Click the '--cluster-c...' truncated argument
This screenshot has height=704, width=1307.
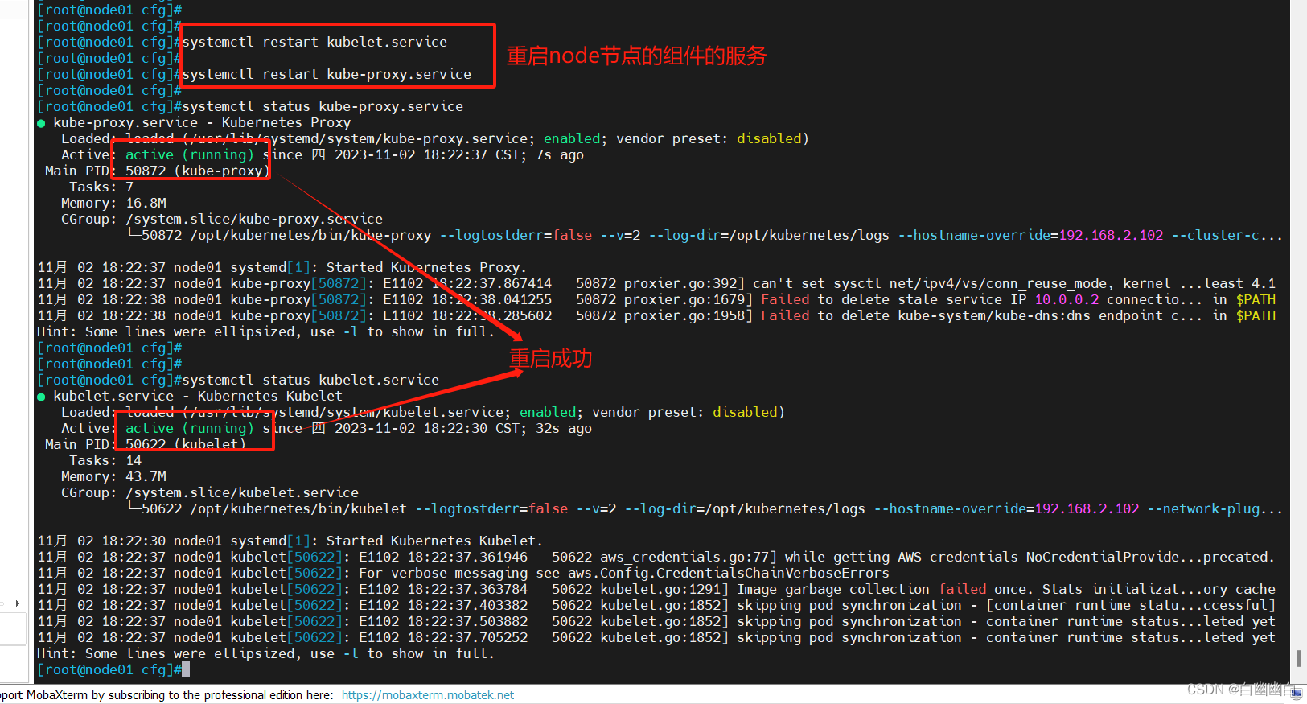(1227, 235)
